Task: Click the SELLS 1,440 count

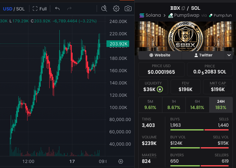Action: pos(223,125)
